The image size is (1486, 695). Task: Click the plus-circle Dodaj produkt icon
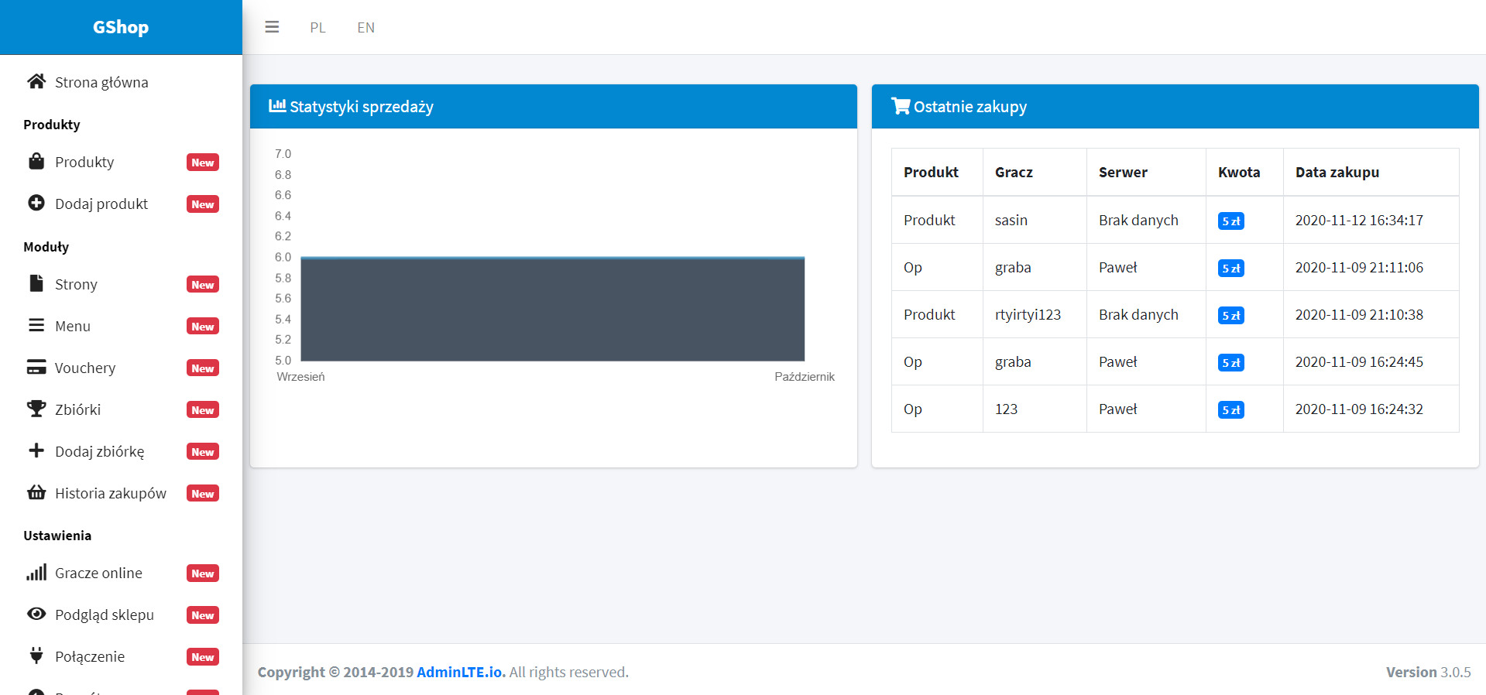pos(36,203)
